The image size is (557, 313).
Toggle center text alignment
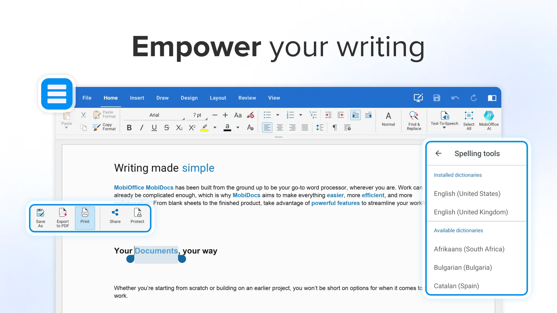(280, 128)
